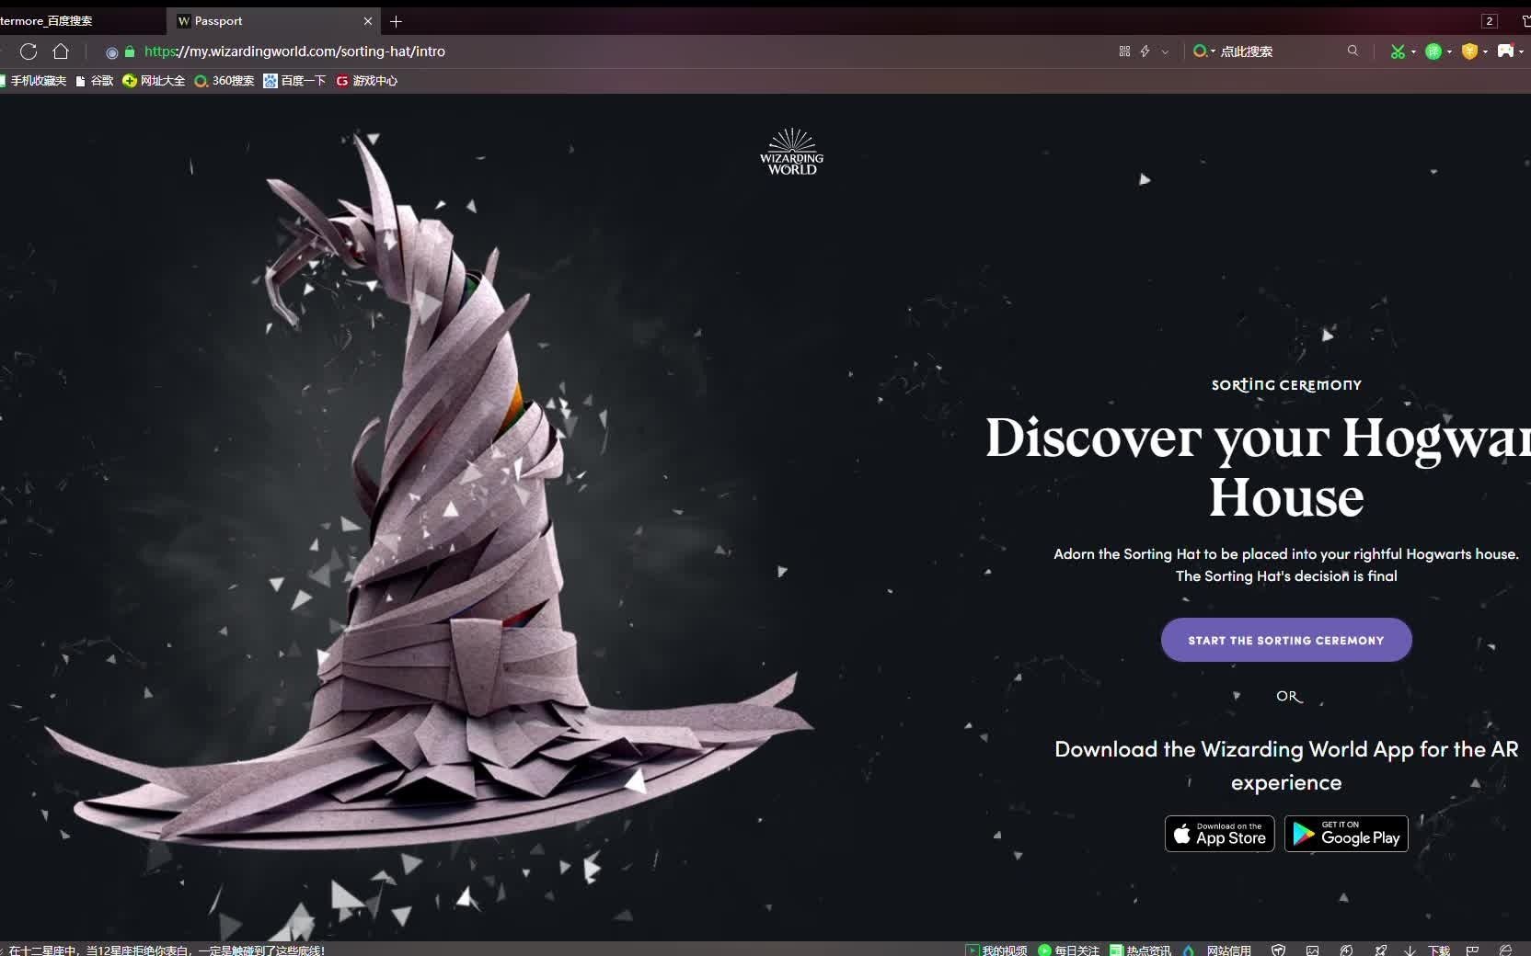Open the 游戏中心 bookmark
This screenshot has width=1531, height=956.
click(x=366, y=81)
